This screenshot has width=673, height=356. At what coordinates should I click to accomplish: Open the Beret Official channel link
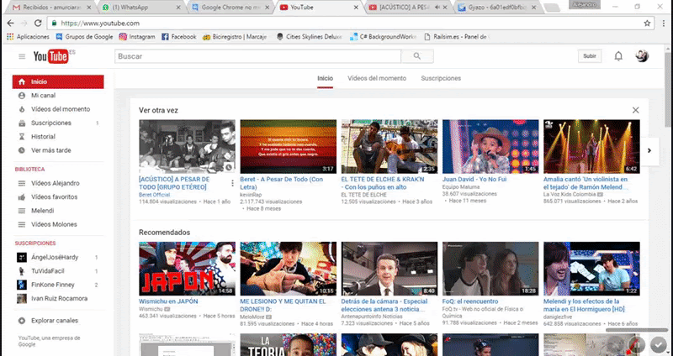(154, 195)
